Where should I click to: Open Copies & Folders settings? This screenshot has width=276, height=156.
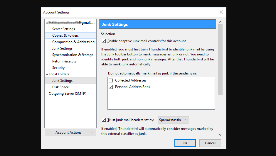click(65, 35)
